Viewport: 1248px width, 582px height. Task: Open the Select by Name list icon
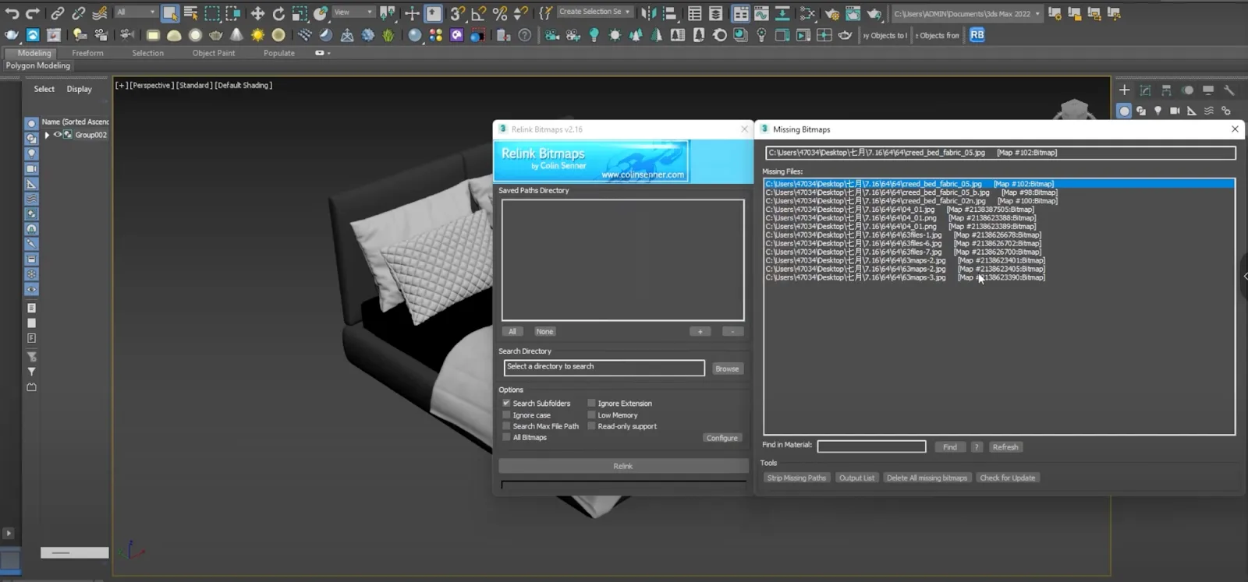click(x=191, y=13)
